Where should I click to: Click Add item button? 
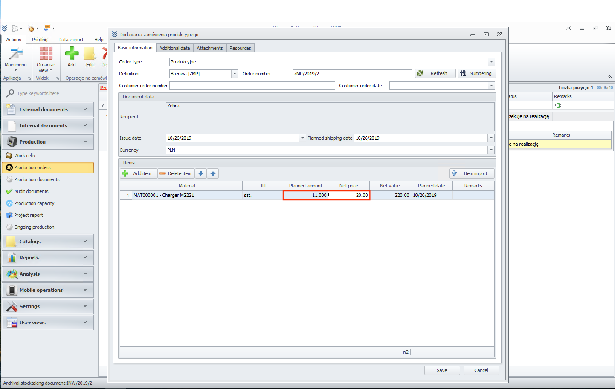[x=138, y=173]
